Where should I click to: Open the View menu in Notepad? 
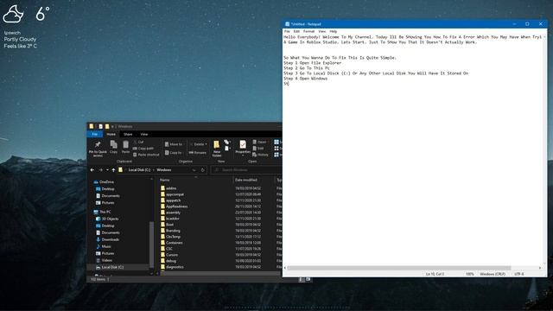[321, 31]
